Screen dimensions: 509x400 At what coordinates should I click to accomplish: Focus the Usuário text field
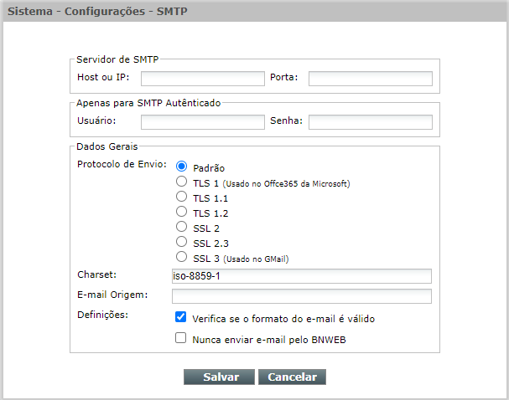[x=203, y=122]
